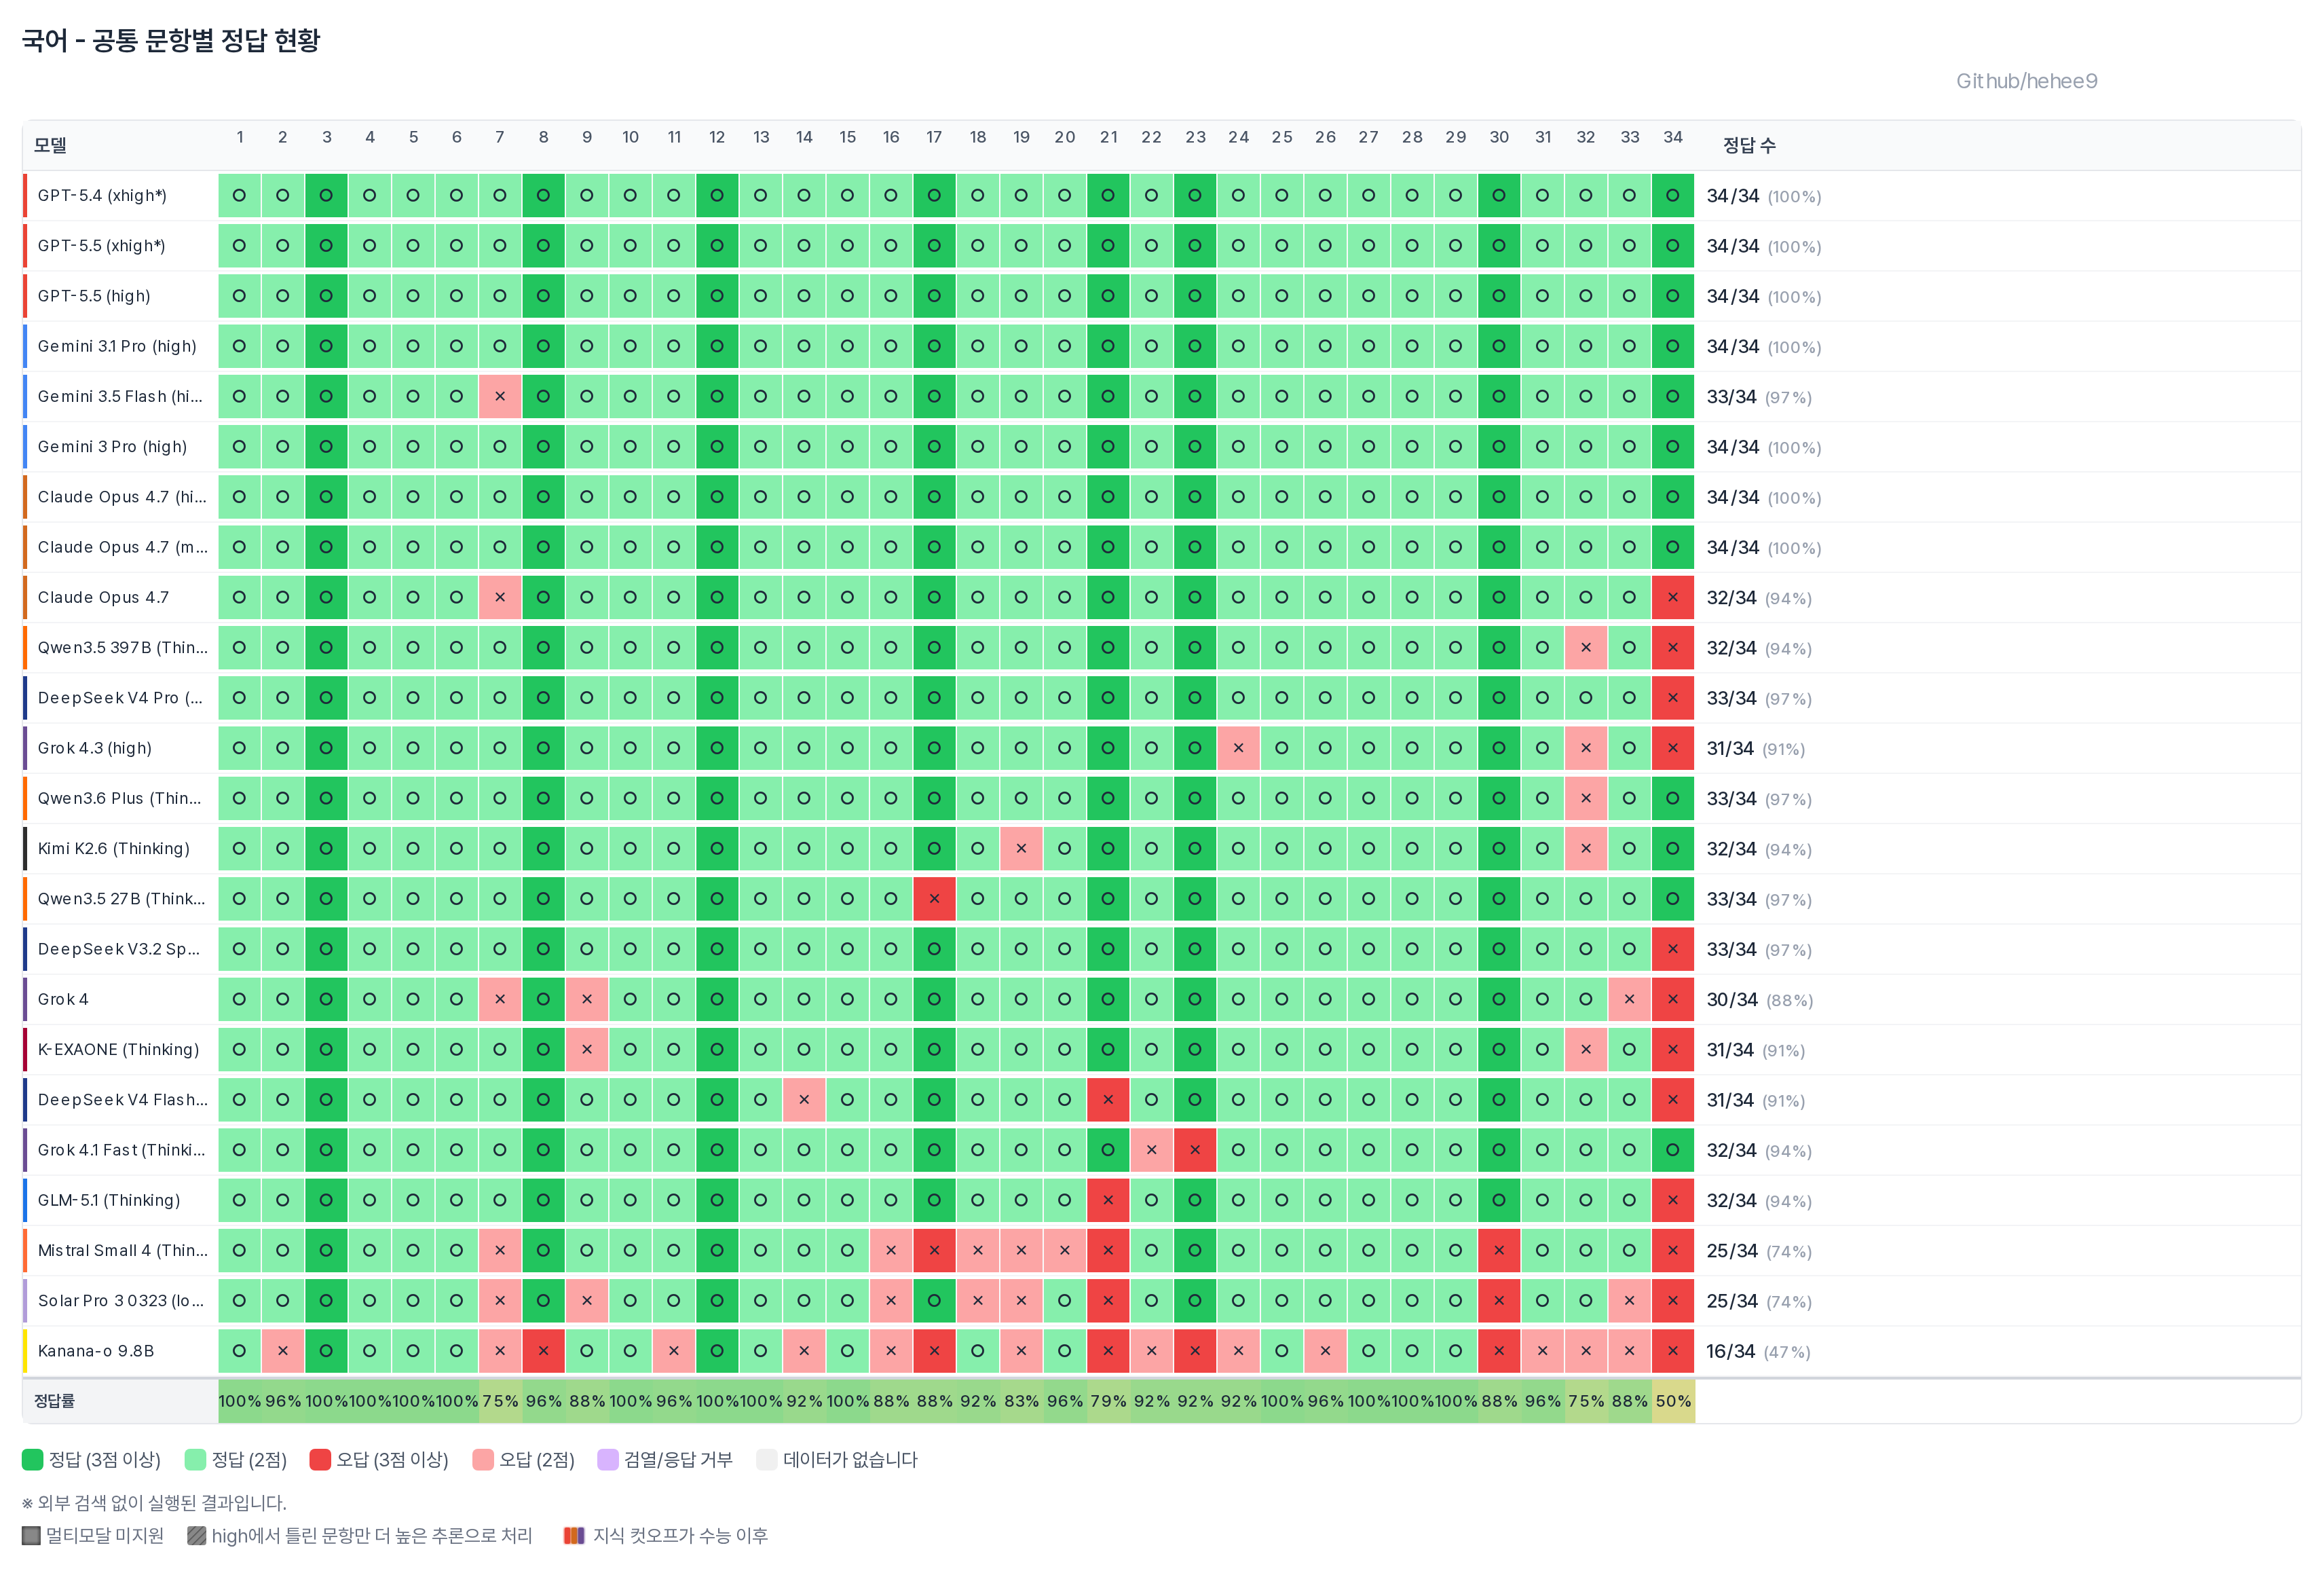Image resolution: width=2324 pixels, height=1571 pixels.
Task: Click Grok 4.3 (high)'s wrong-answer cell for question 24
Action: 1238,748
